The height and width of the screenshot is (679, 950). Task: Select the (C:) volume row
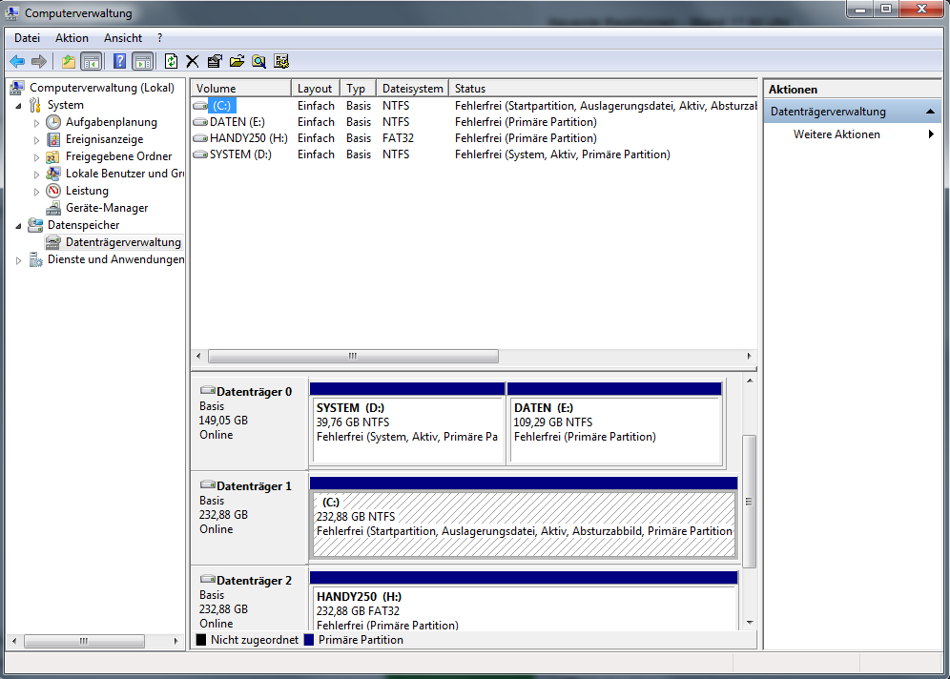click(474, 106)
